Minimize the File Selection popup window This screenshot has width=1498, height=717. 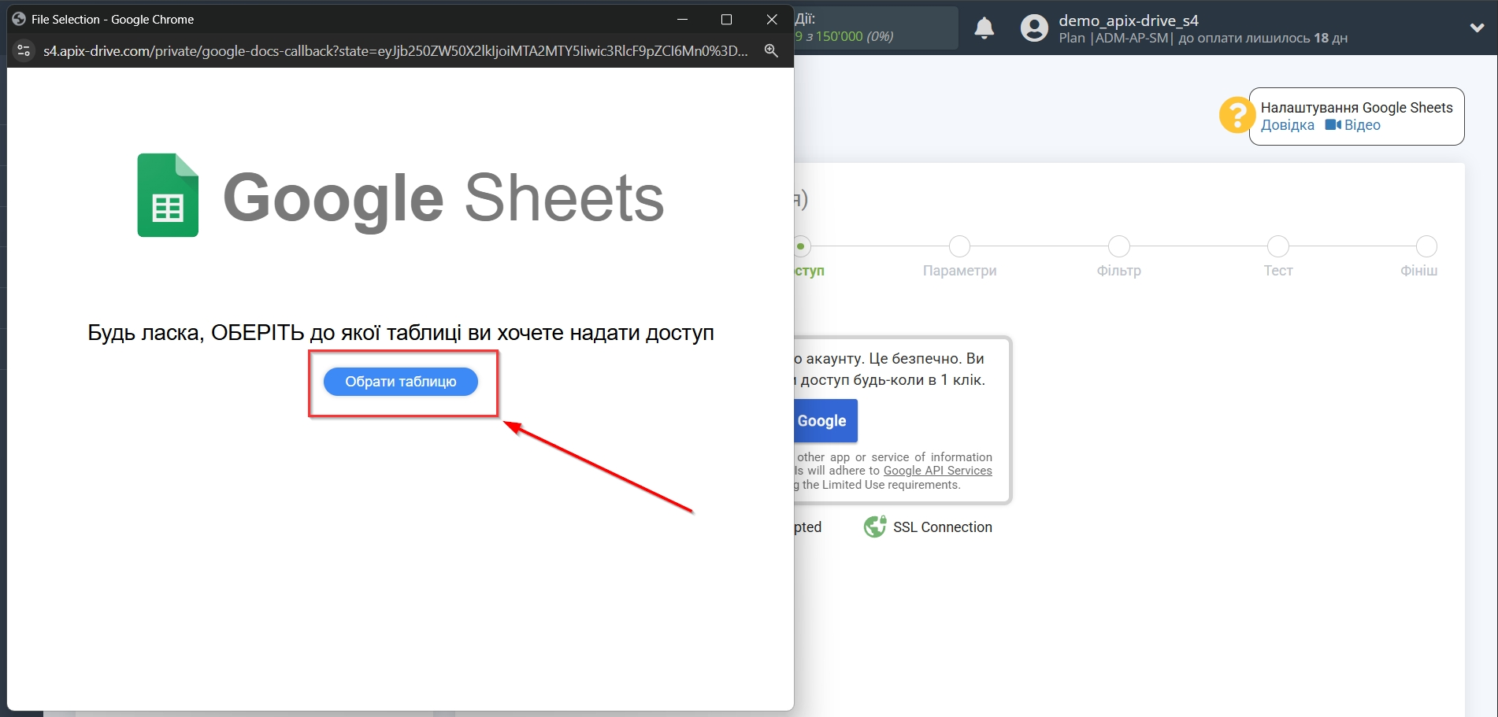coord(682,19)
